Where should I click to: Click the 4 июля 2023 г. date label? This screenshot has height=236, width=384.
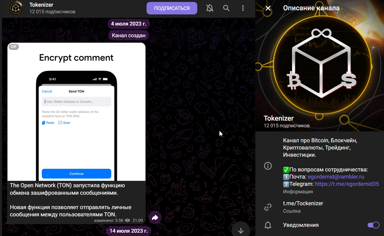[x=128, y=24]
